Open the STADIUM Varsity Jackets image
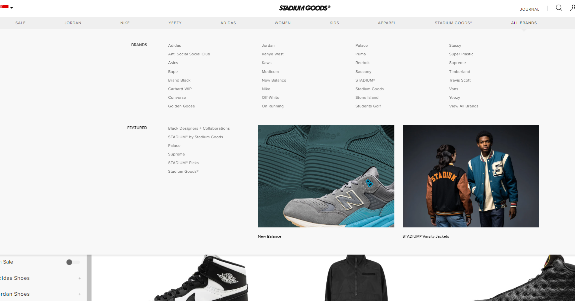575x301 pixels. [x=471, y=176]
